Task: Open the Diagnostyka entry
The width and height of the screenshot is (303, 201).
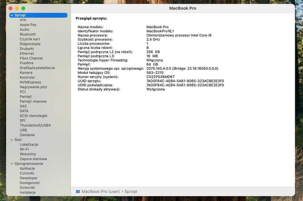Action: 30,44
